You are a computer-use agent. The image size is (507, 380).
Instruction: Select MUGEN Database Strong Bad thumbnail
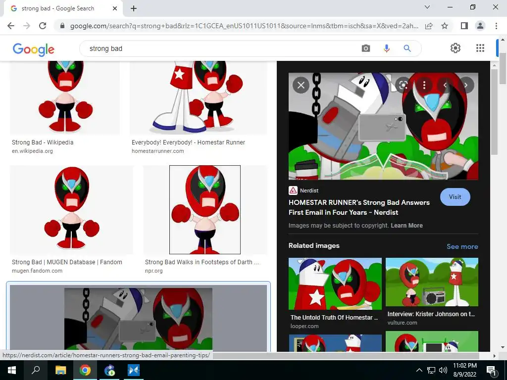tap(71, 210)
